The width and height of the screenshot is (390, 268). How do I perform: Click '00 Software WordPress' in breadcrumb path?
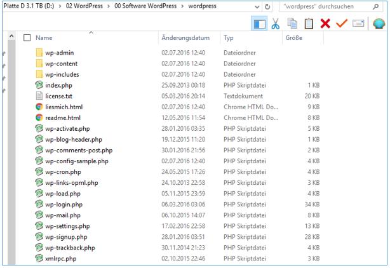click(x=145, y=6)
